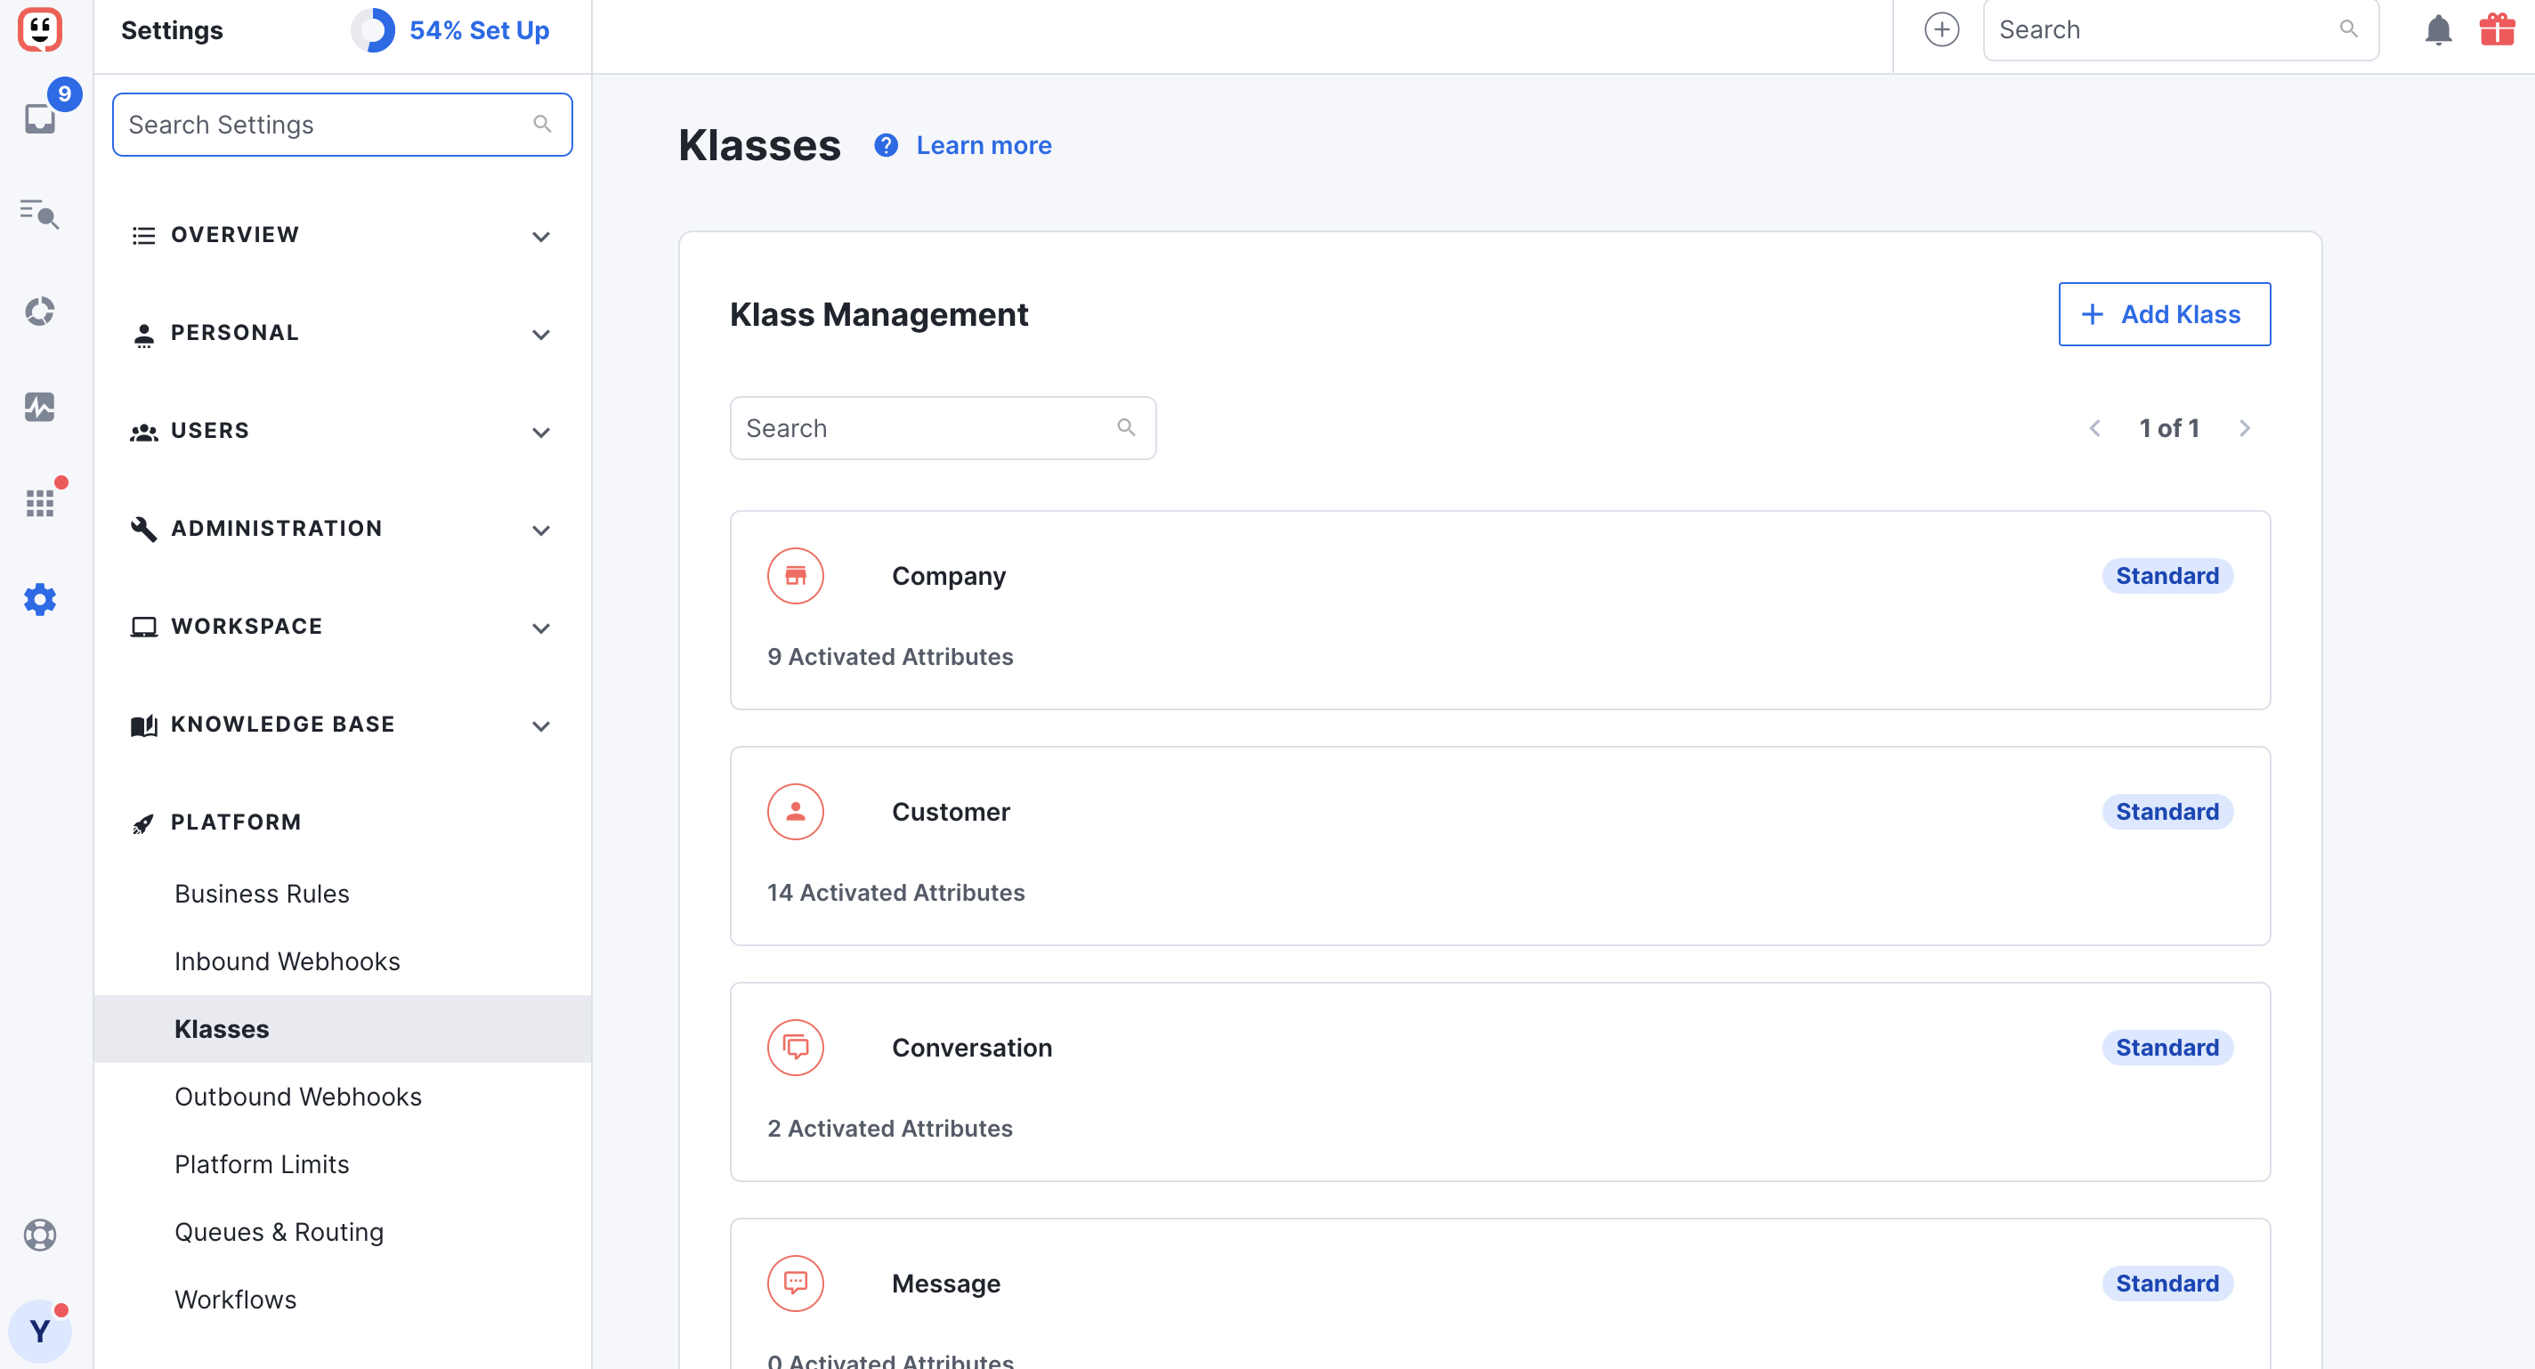Image resolution: width=2535 pixels, height=1369 pixels.
Task: Open the Customer klass card
Action: (x=1500, y=847)
